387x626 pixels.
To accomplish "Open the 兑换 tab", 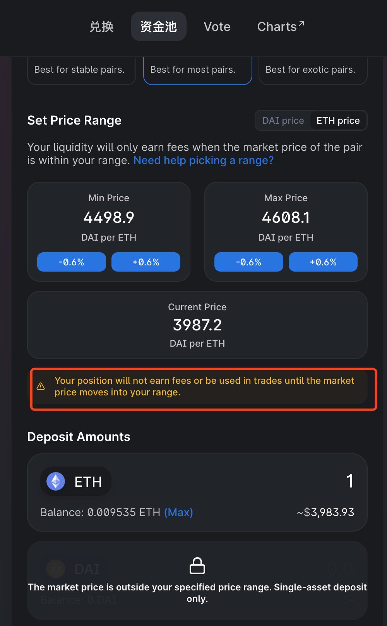I will (x=101, y=27).
